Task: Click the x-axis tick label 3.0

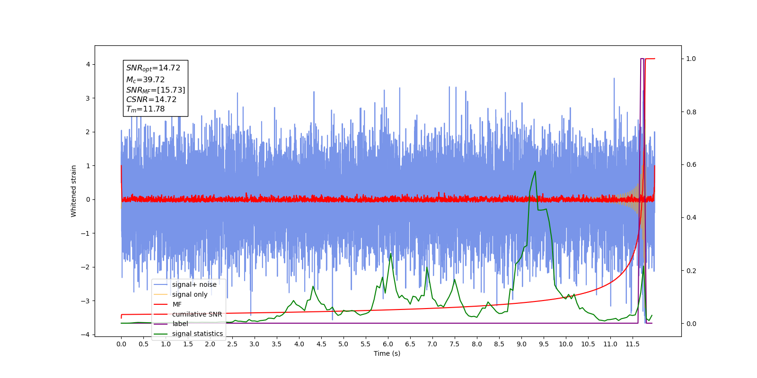Action: 255,344
